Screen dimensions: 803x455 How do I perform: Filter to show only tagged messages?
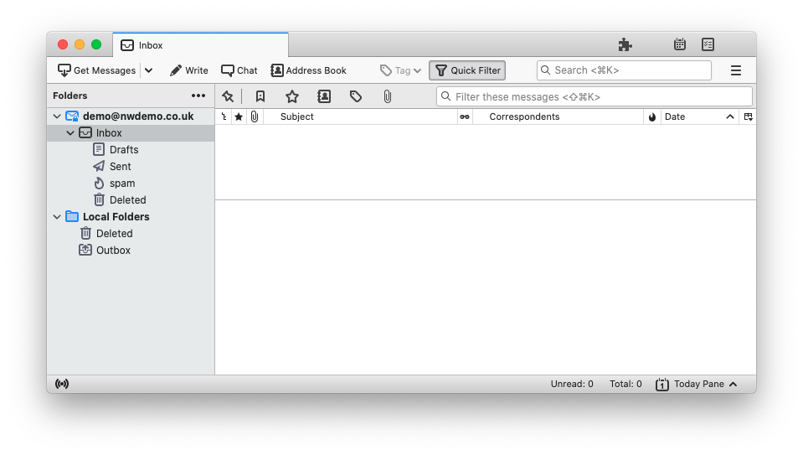click(355, 96)
